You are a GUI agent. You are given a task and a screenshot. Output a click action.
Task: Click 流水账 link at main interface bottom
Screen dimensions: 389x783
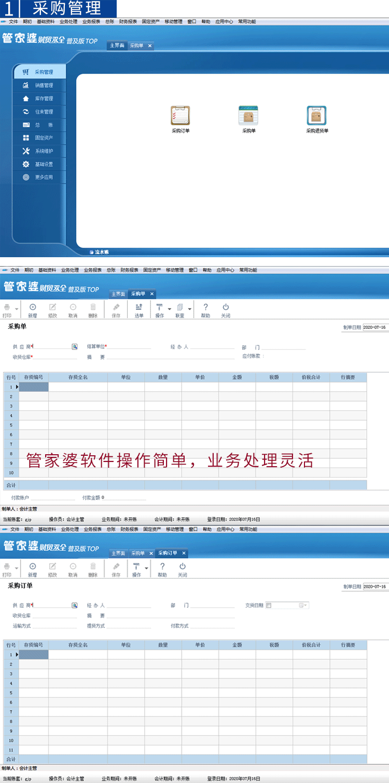[102, 252]
